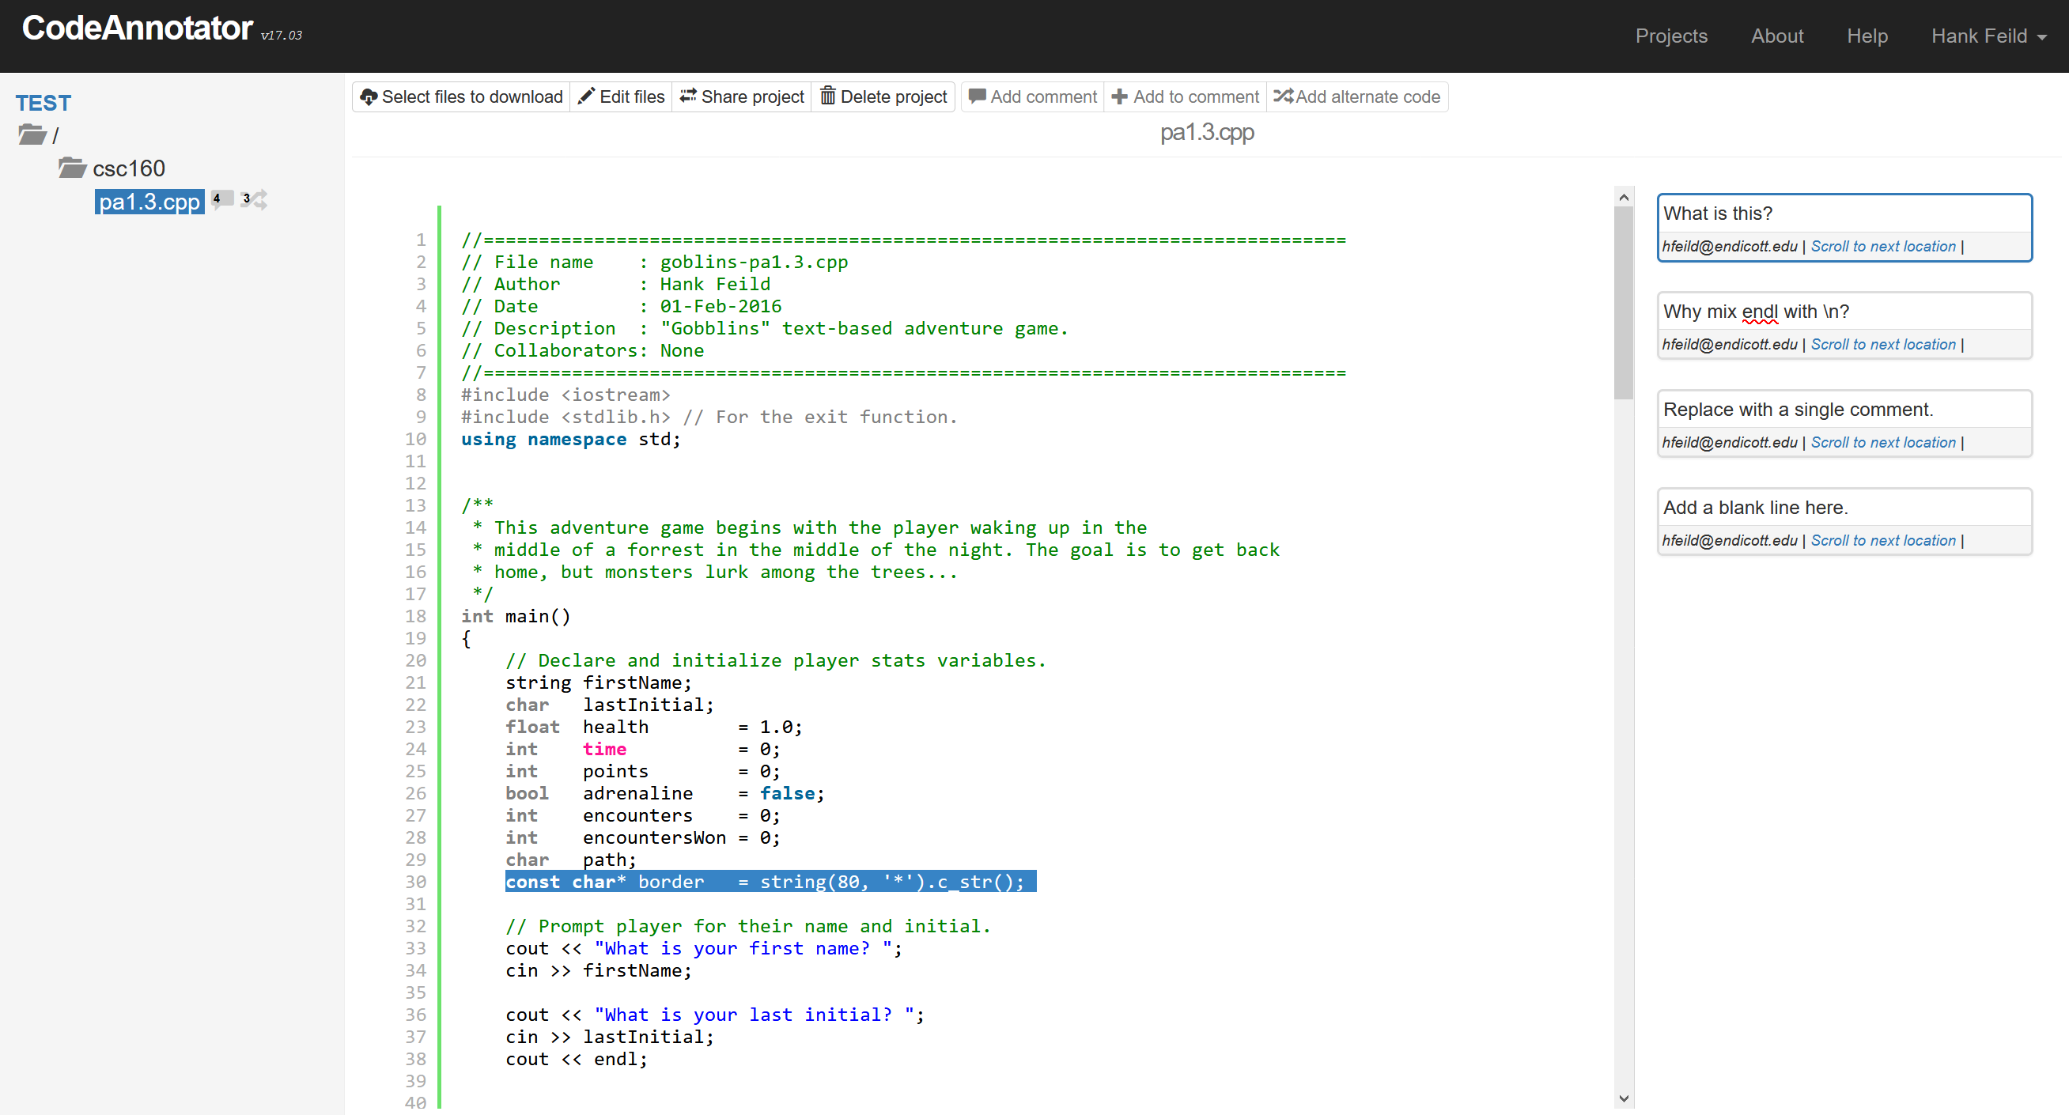Image resolution: width=2069 pixels, height=1115 pixels.
Task: Open the Hank Feild user dropdown
Action: tap(1988, 36)
